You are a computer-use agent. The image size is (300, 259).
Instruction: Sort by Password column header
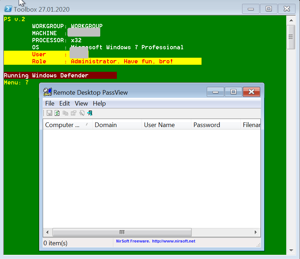coord(216,125)
